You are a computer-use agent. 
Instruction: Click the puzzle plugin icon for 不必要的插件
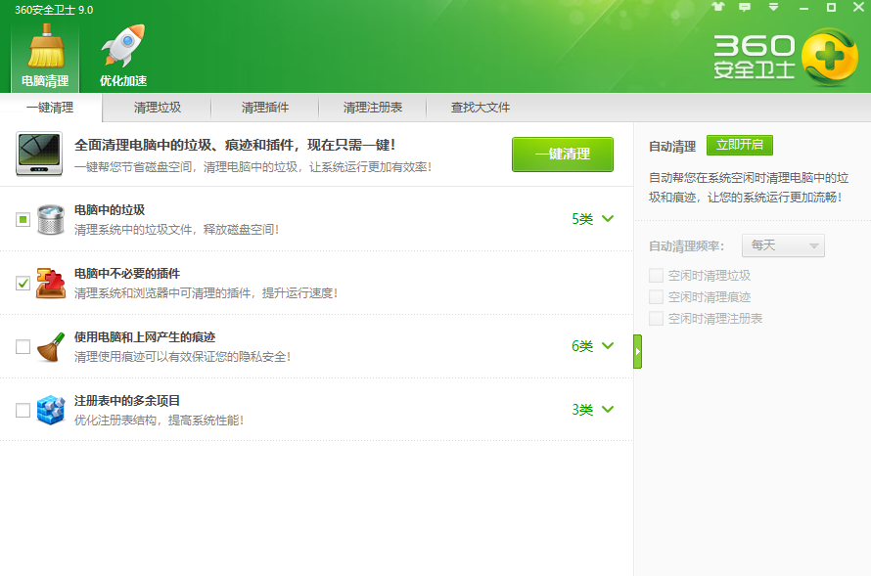[x=51, y=283]
